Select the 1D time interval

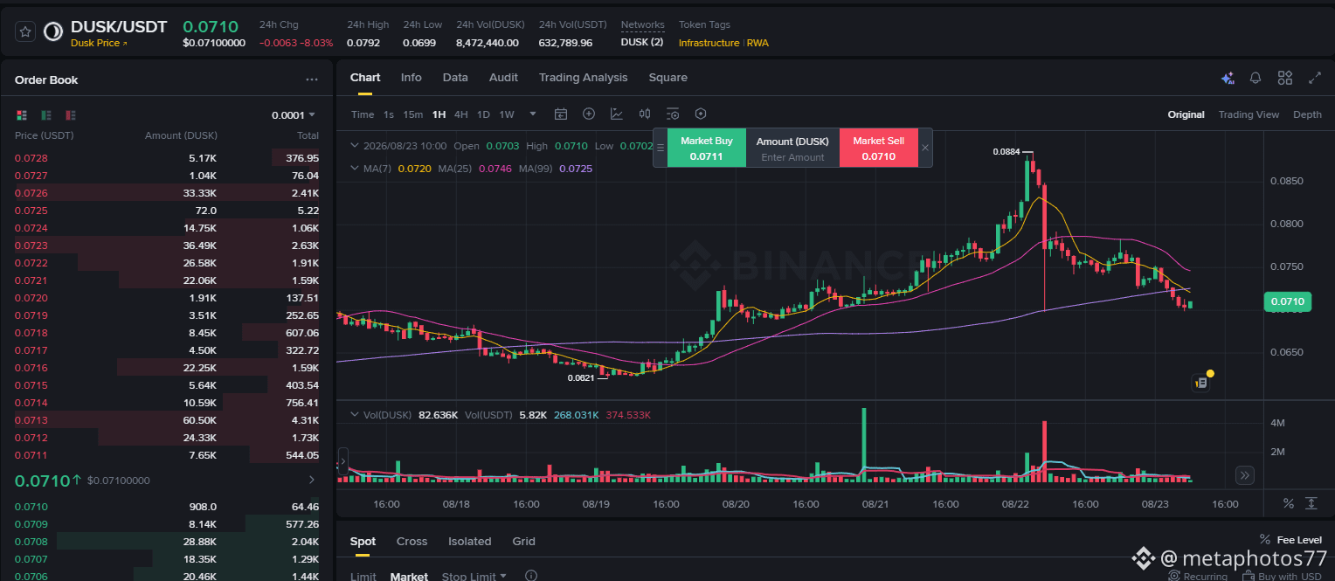(483, 114)
